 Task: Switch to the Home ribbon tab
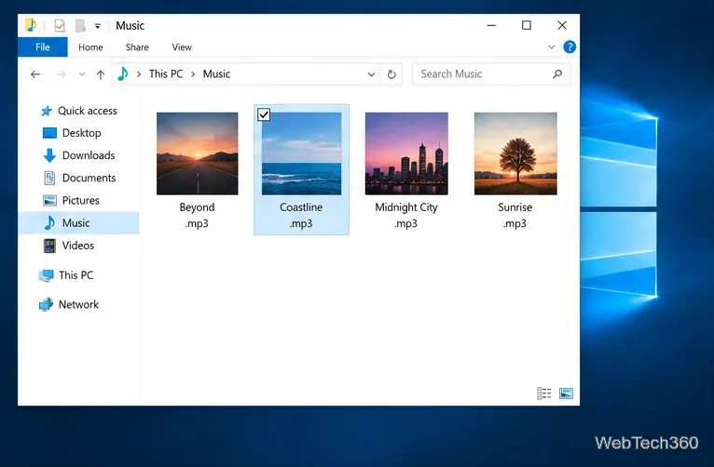(90, 47)
